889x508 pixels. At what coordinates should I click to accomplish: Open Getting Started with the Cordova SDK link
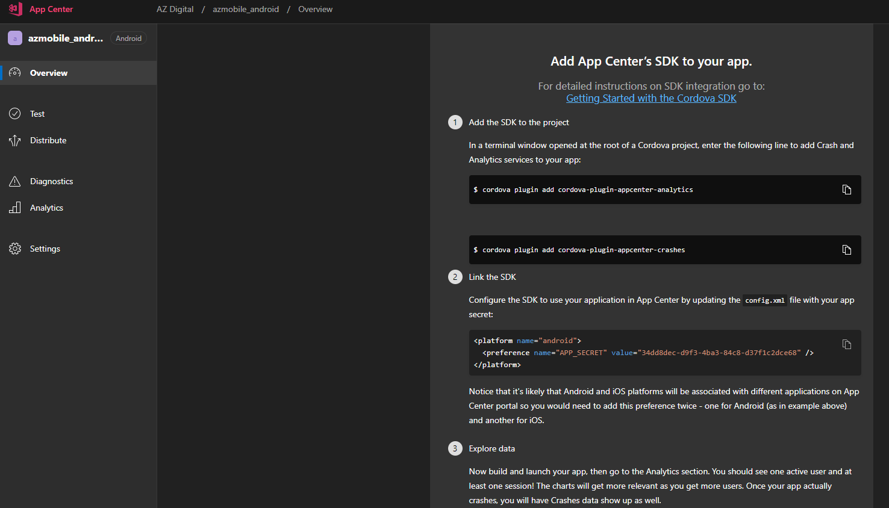pos(651,98)
